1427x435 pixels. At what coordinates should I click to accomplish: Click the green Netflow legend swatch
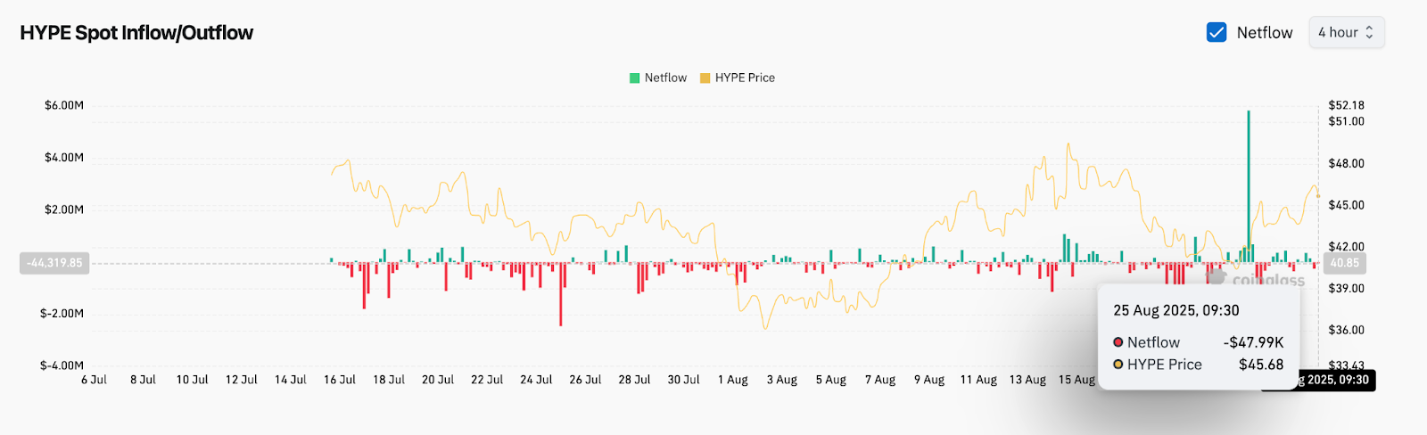pyautogui.click(x=635, y=78)
